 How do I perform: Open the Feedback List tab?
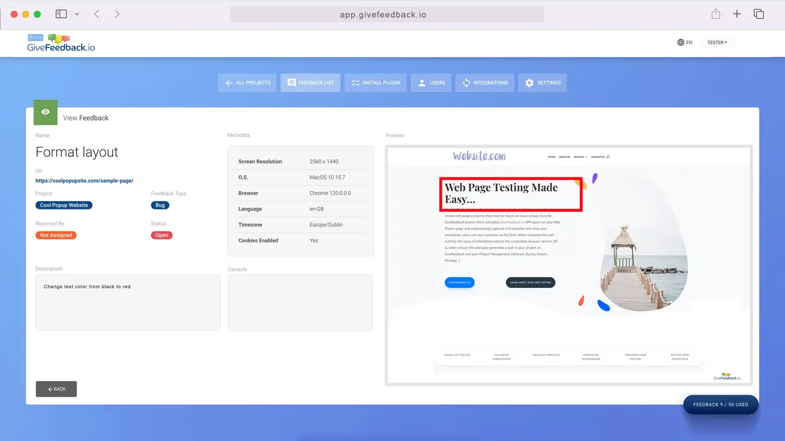pos(310,82)
